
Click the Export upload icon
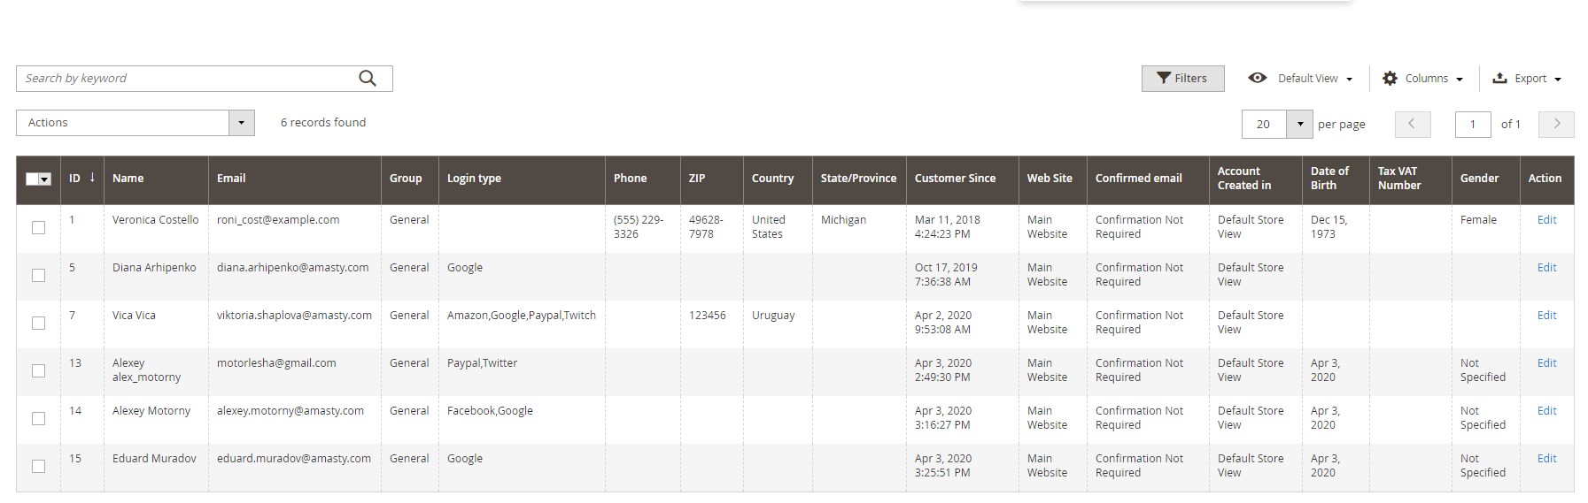[x=1499, y=79]
